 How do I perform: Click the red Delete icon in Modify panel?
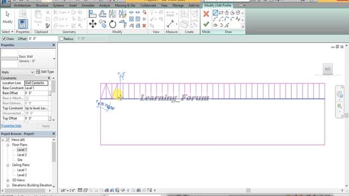click(144, 26)
